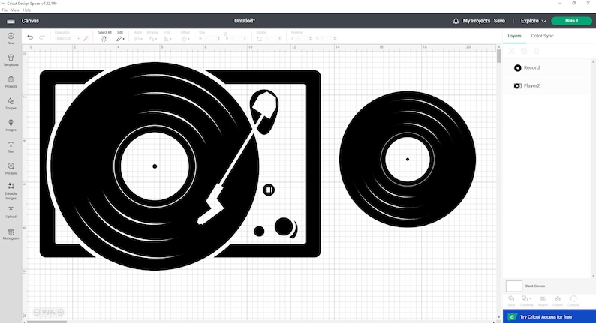Image resolution: width=596 pixels, height=323 pixels.
Task: Click the 98% zoom level
Action: 49,312
